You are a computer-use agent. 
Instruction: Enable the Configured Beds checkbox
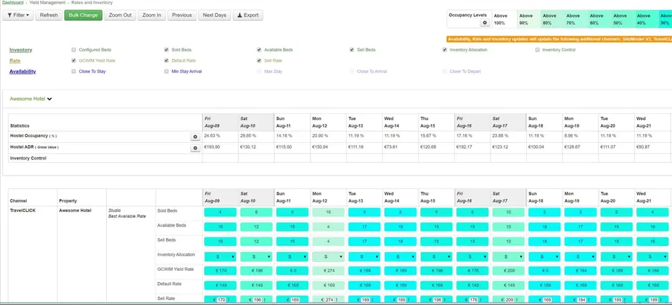(x=74, y=50)
